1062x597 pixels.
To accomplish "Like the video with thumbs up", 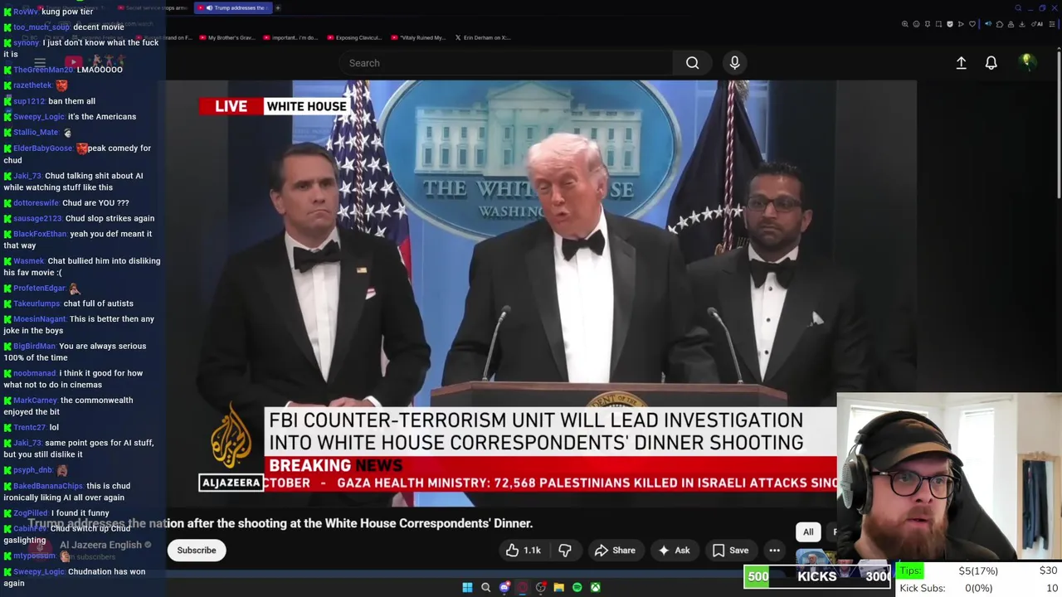I will click(524, 551).
